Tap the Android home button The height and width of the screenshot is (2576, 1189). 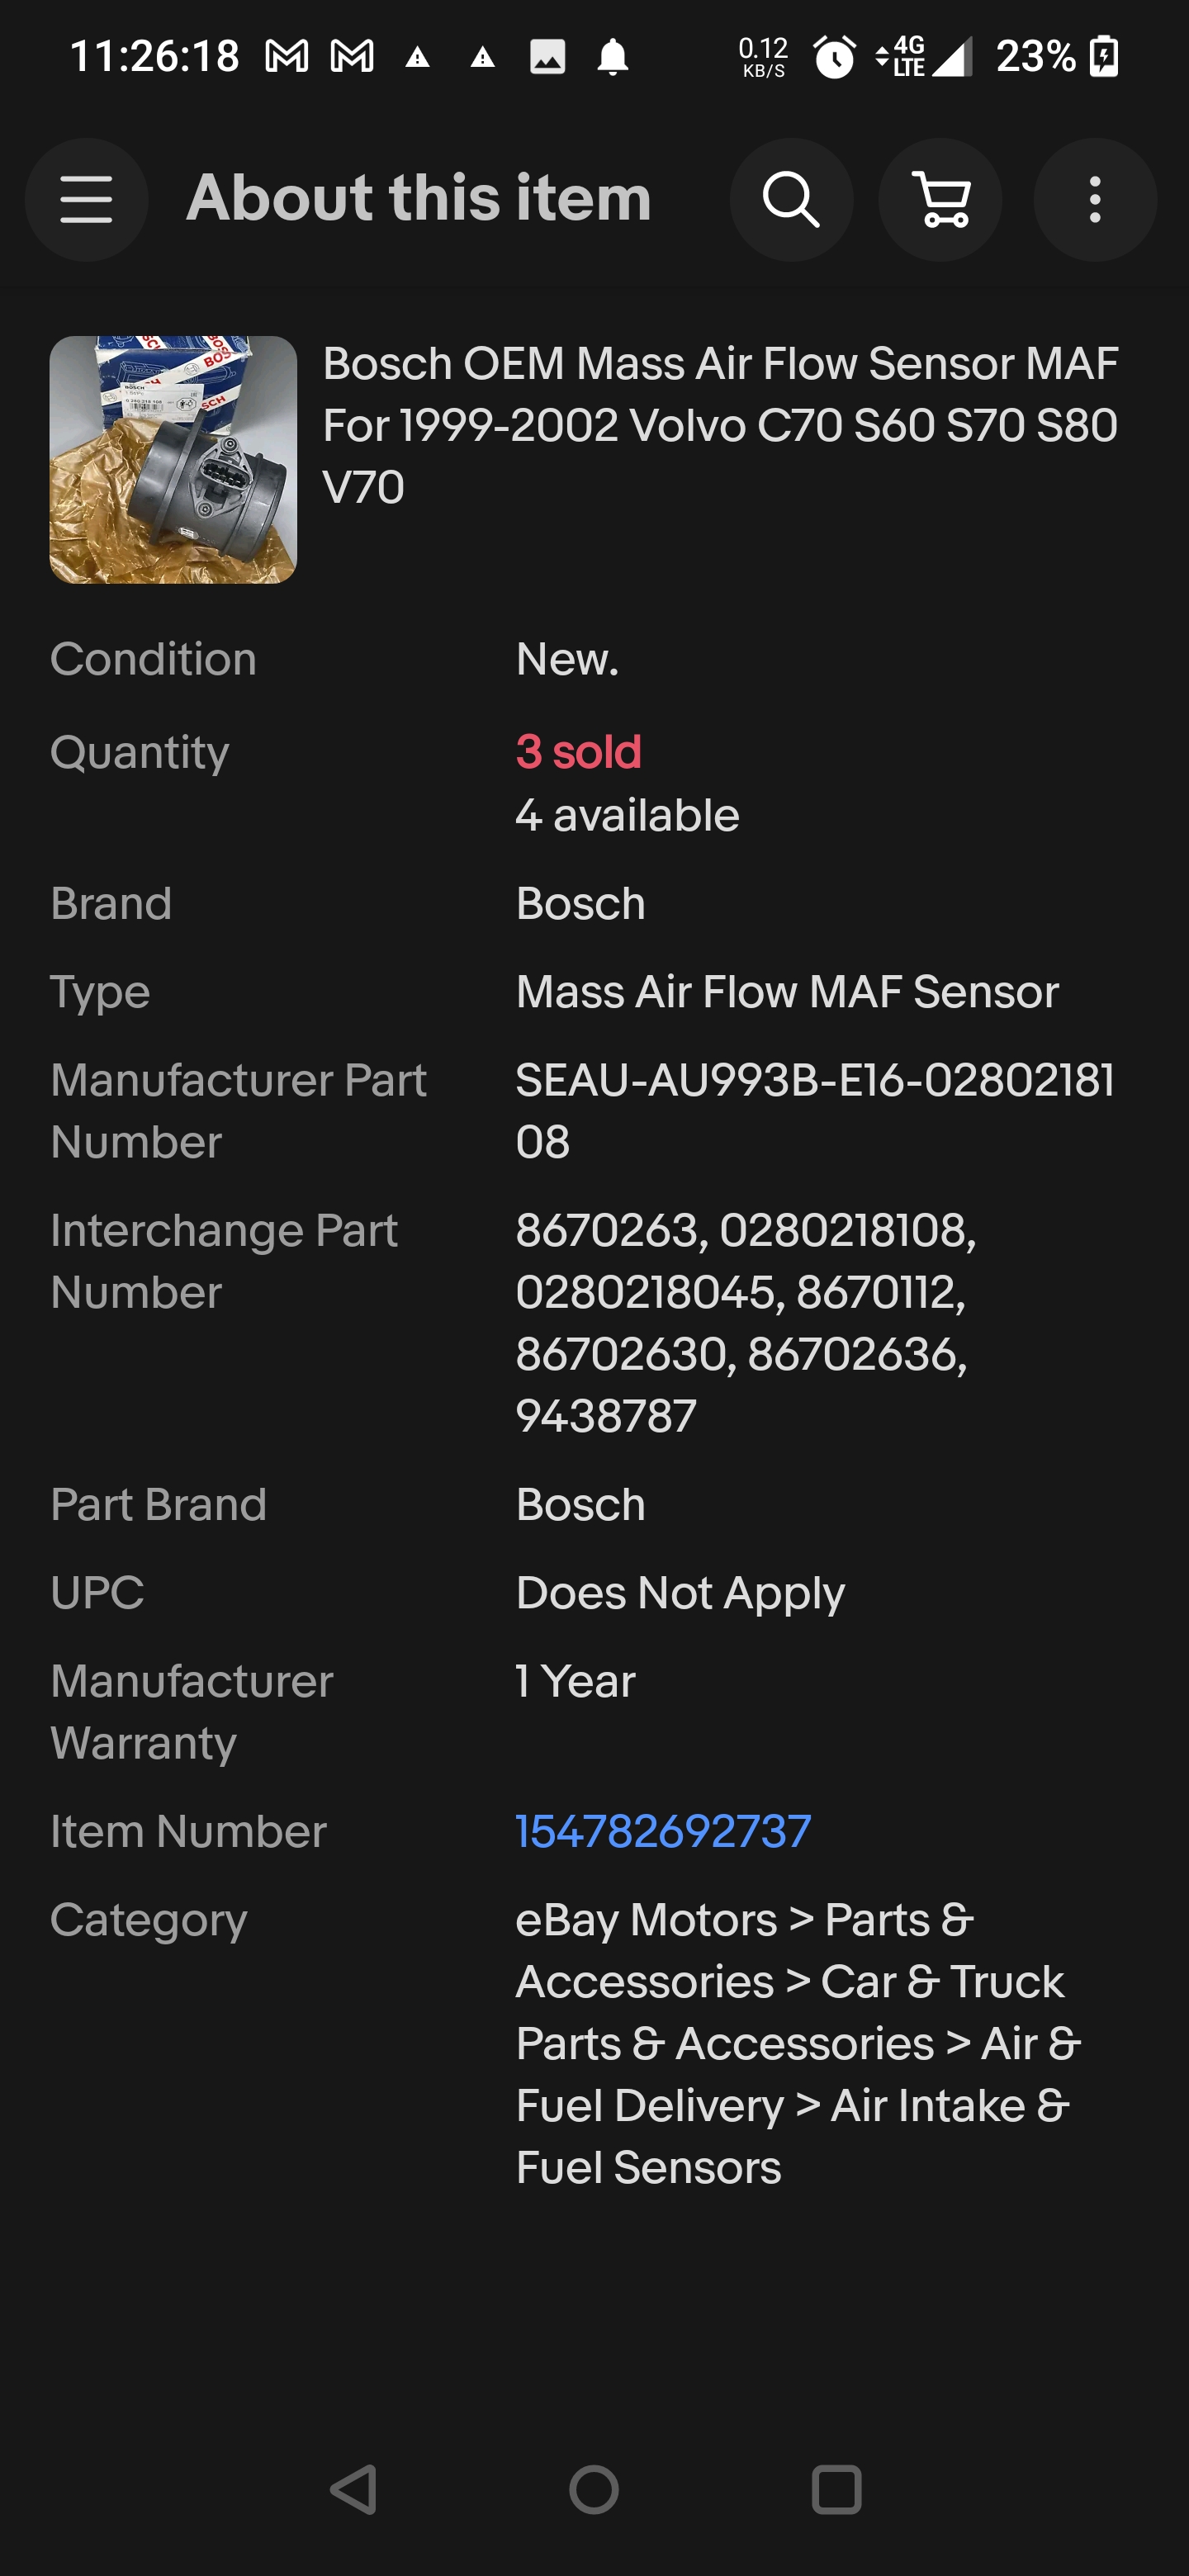[594, 2489]
